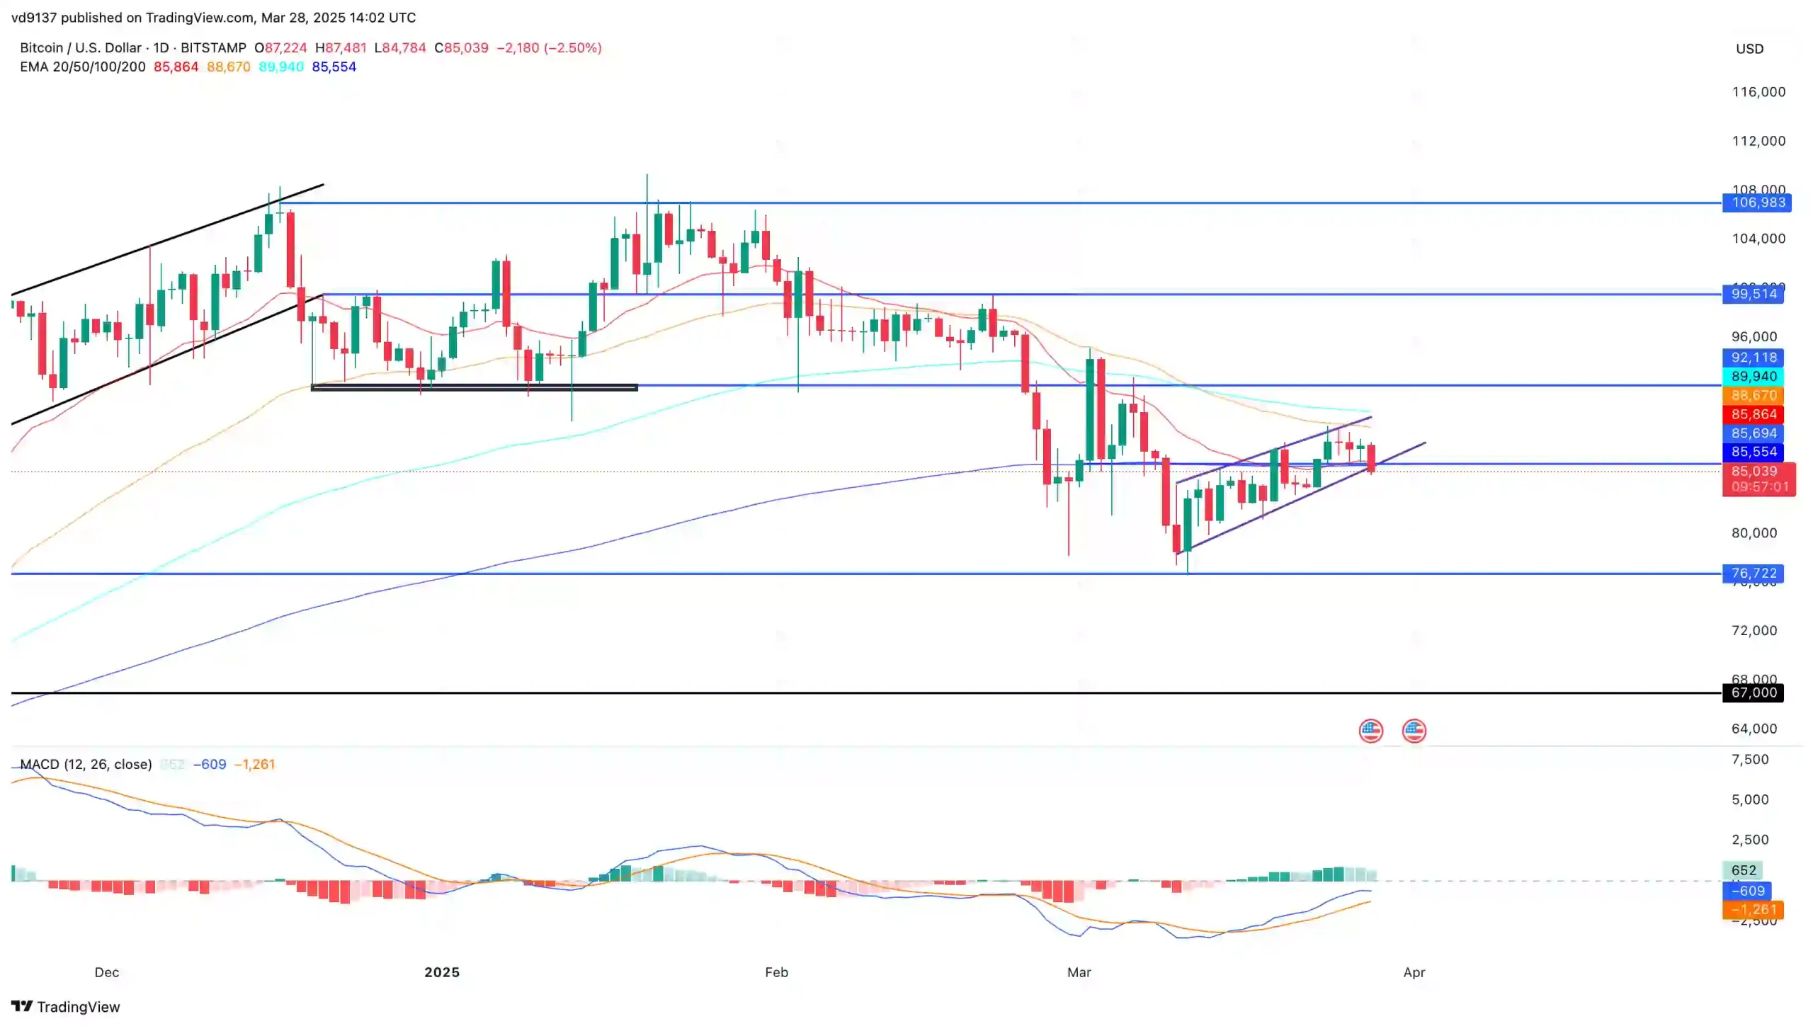Click the MACD line value −609 axis label
The image size is (1813, 1026).
1746,891
